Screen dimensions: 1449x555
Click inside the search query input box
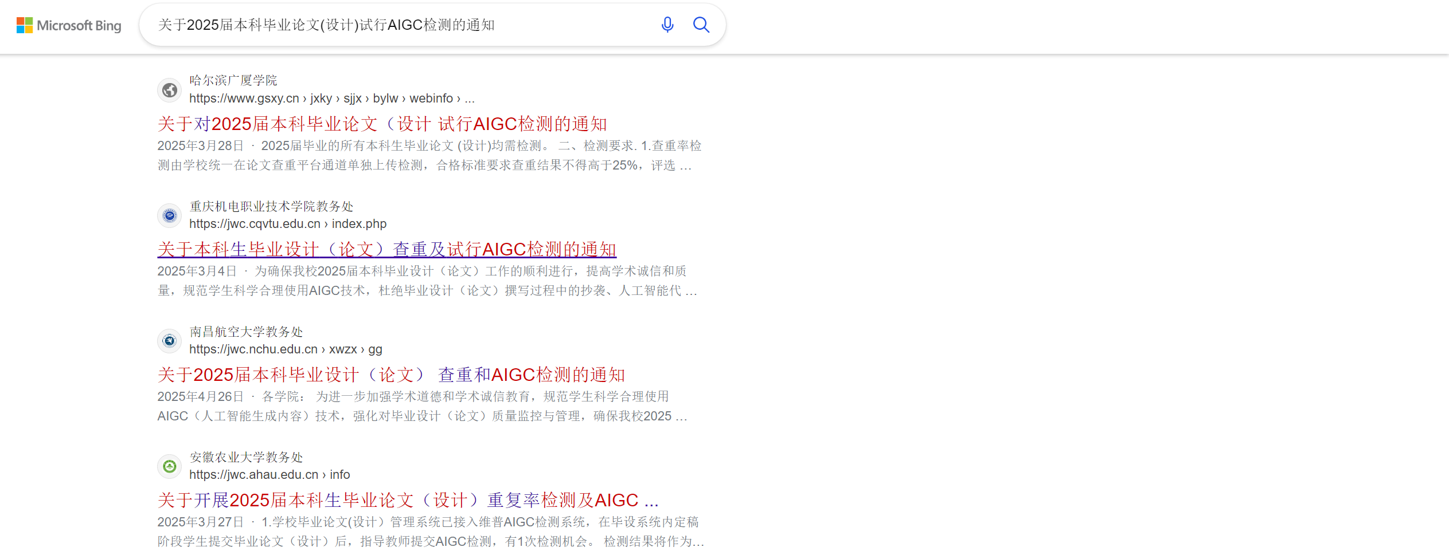[401, 25]
